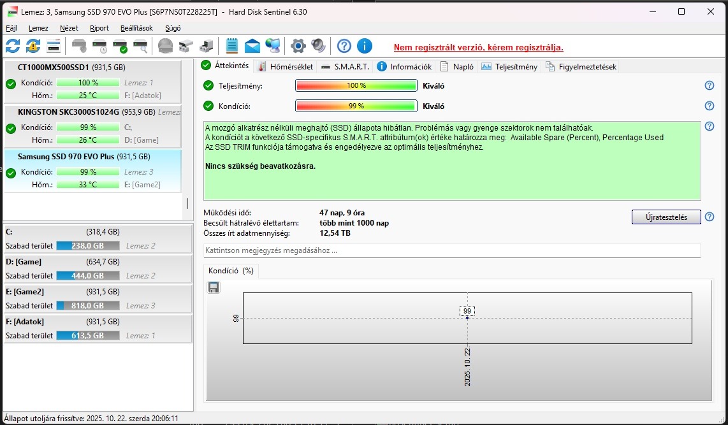The width and height of the screenshot is (728, 425).
Task: Click the C: free space bar 238,0 GB
Action: click(88, 245)
